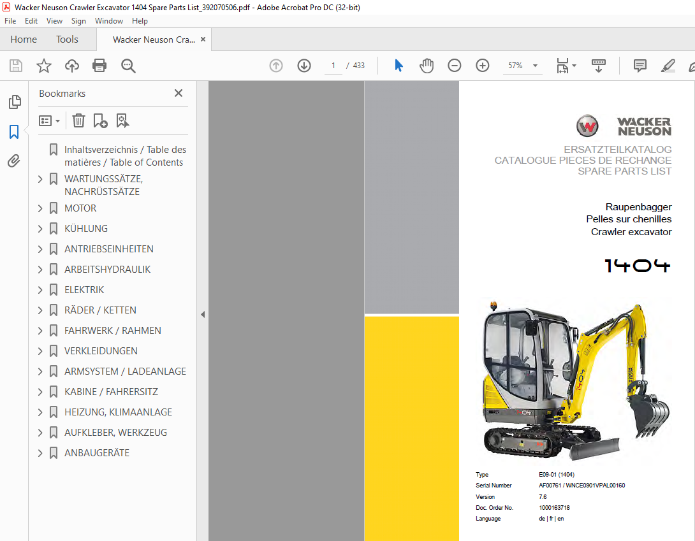Open the Find text magnifier tool

coord(128,66)
